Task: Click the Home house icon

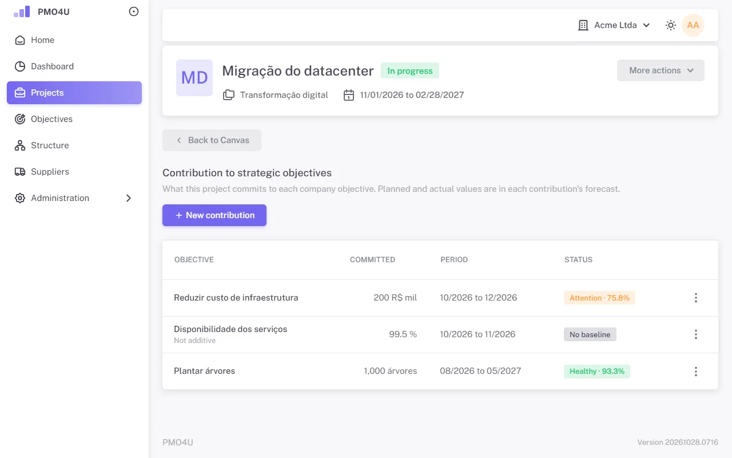Action: (x=20, y=40)
